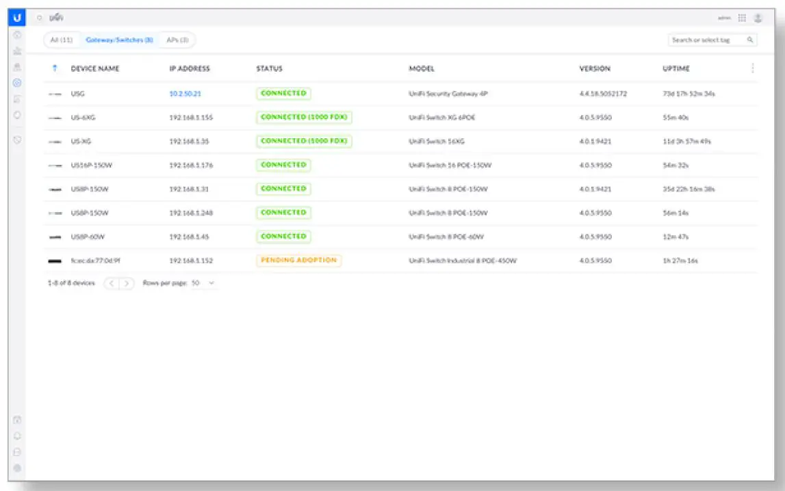Select the US8P-60W device name
Image resolution: width=785 pixels, height=491 pixels.
88,237
